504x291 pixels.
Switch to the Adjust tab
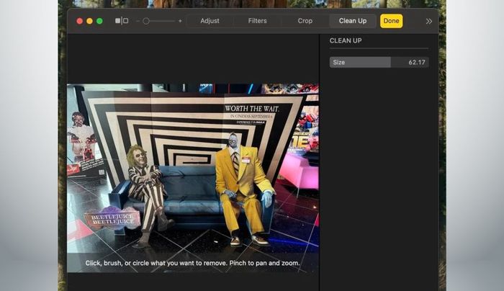(x=210, y=21)
